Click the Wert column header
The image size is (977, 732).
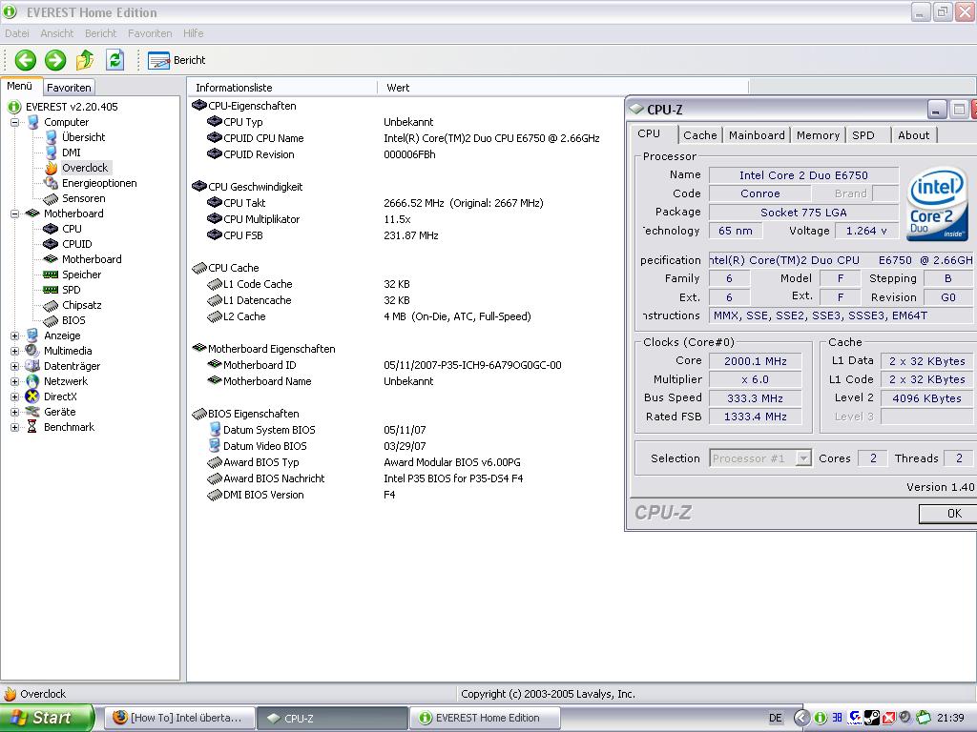563,87
